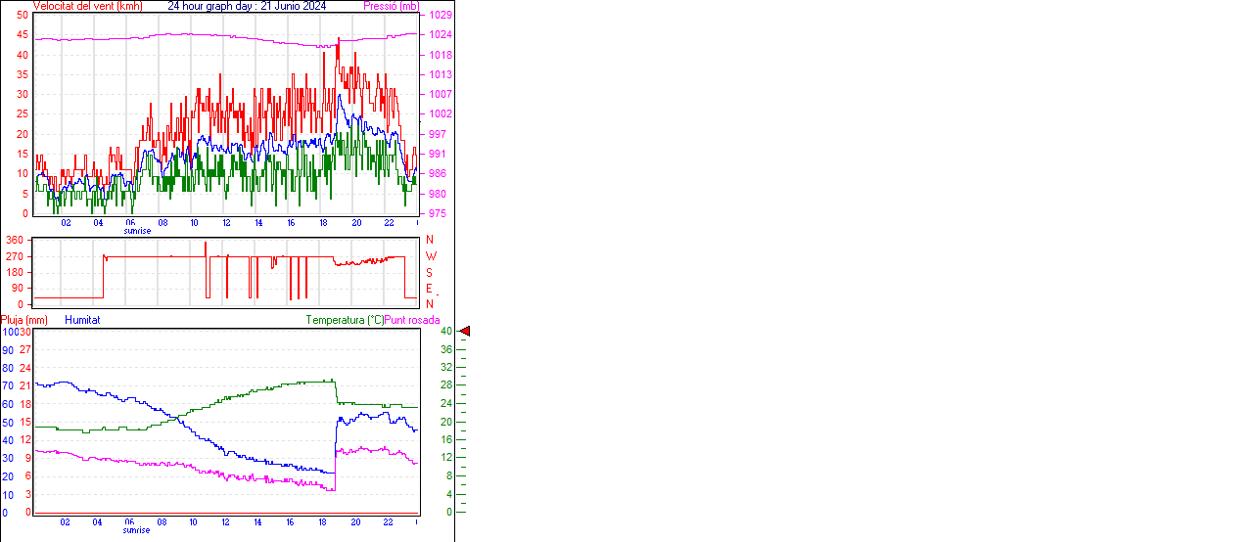The height and width of the screenshot is (542, 1253).
Task: Click the "24 hour graph day" title
Action: click(x=247, y=6)
